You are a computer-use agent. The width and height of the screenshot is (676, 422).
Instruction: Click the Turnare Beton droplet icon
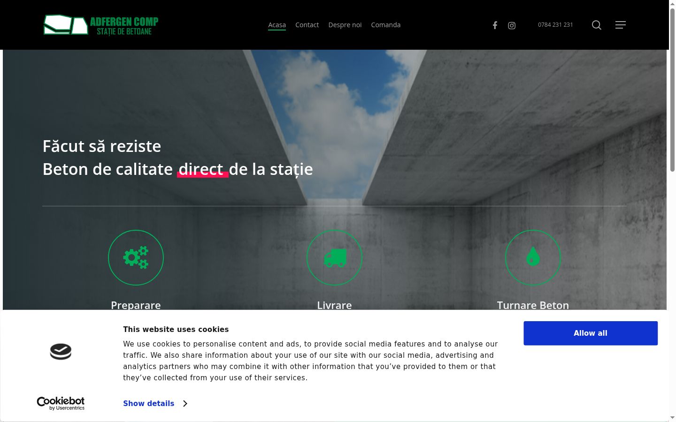pyautogui.click(x=533, y=257)
